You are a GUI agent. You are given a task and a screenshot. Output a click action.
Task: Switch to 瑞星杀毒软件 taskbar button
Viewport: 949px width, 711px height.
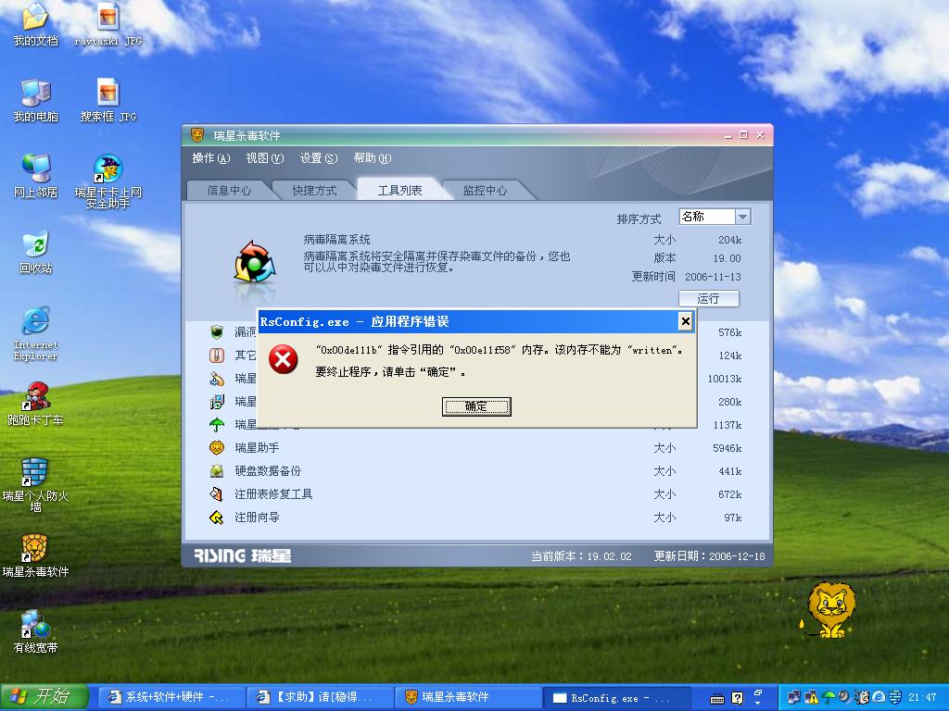467,697
